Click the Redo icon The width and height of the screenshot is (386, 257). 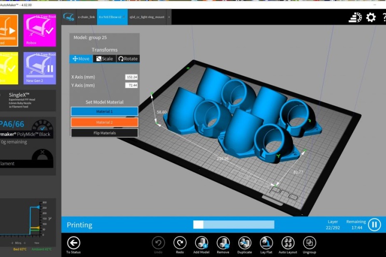180,243
